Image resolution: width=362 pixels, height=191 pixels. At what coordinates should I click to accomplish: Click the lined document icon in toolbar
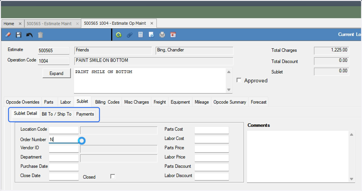pos(140,35)
